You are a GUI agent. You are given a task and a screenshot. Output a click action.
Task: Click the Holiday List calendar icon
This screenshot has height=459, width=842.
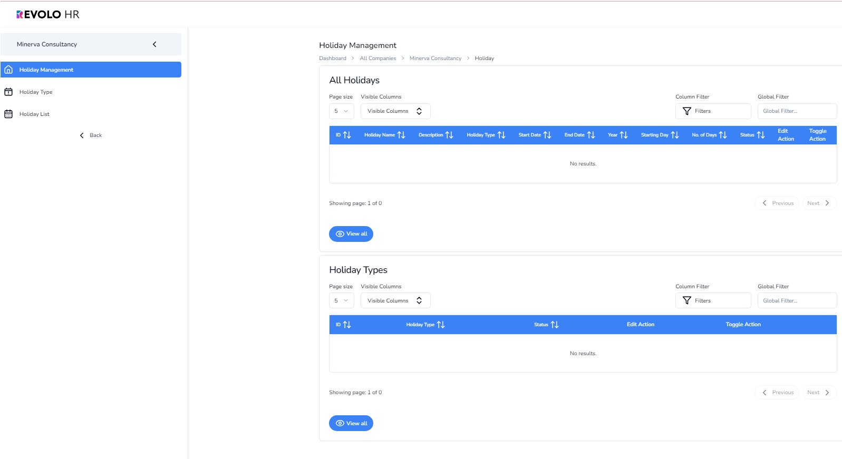point(8,114)
